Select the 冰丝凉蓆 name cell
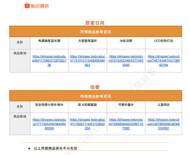Screen dimensions: 190x155 tap(126, 43)
